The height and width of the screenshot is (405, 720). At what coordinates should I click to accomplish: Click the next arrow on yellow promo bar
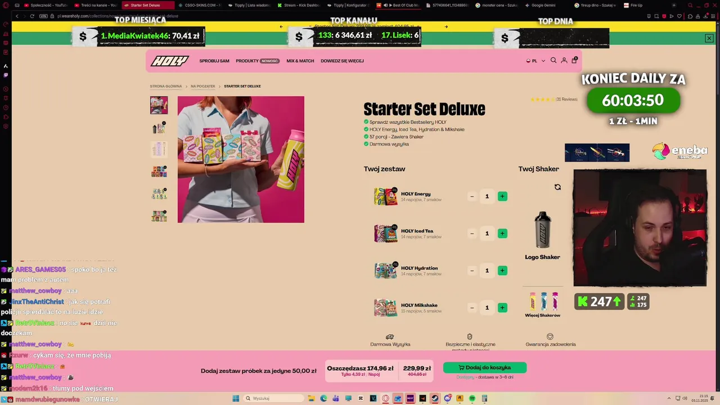point(446,26)
